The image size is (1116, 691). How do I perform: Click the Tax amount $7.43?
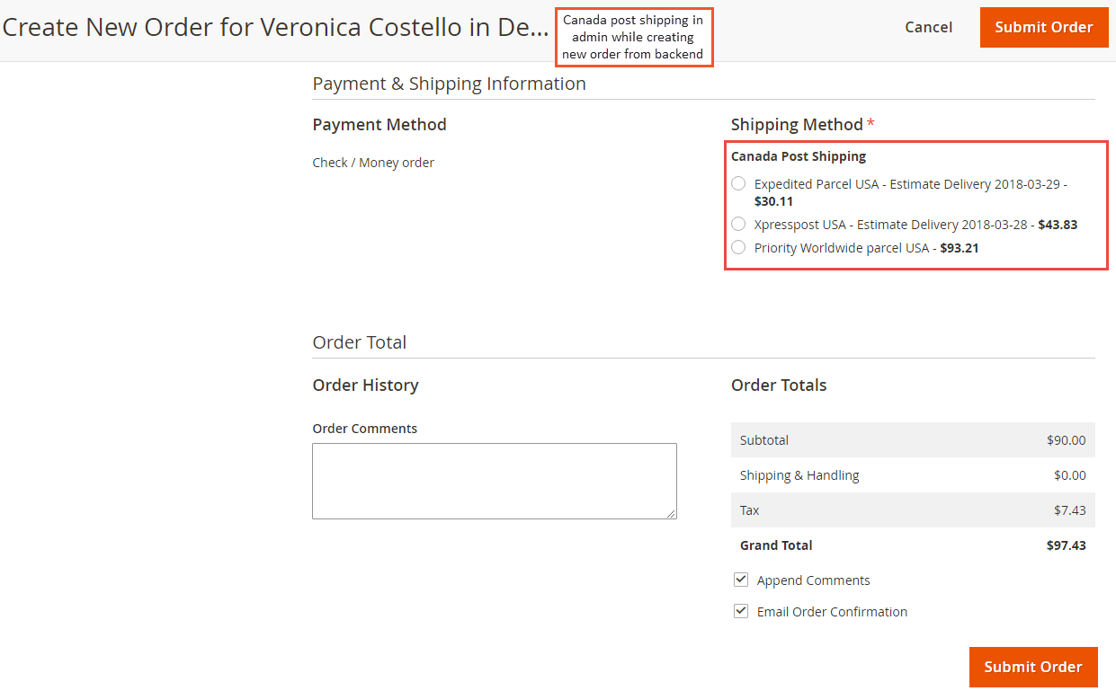tap(1070, 510)
